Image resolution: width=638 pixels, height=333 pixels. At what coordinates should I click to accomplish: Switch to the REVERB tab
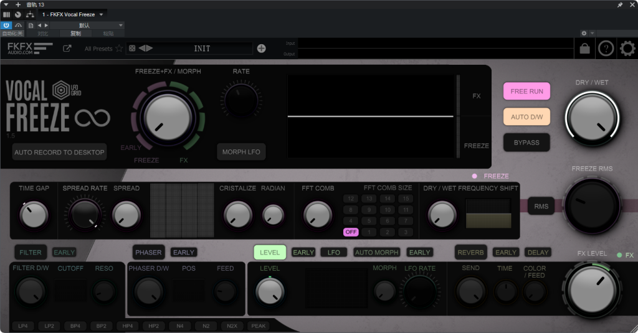tap(471, 253)
